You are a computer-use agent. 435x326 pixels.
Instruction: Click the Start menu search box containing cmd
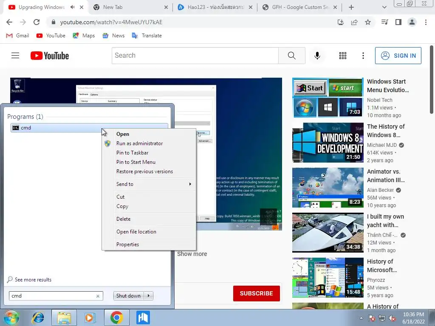[x=56, y=296]
